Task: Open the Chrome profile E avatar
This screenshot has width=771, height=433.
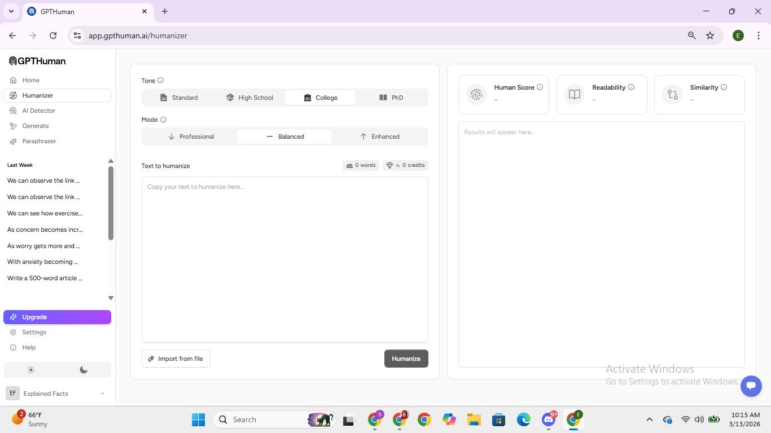Action: [738, 36]
